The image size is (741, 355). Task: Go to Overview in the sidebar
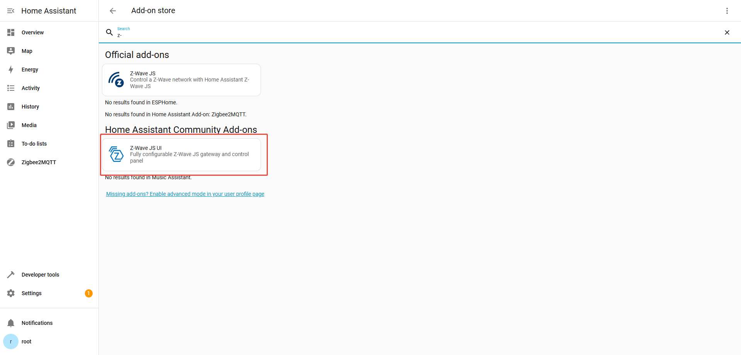coord(32,32)
